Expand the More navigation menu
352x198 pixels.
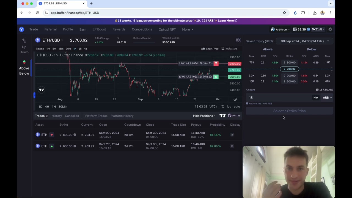click(x=188, y=29)
